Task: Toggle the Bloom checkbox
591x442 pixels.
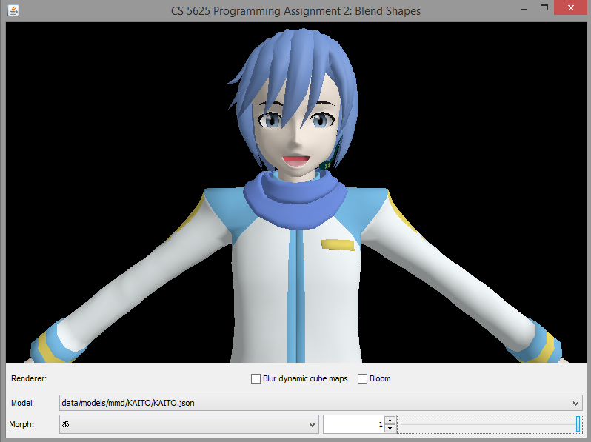Action: (x=363, y=379)
